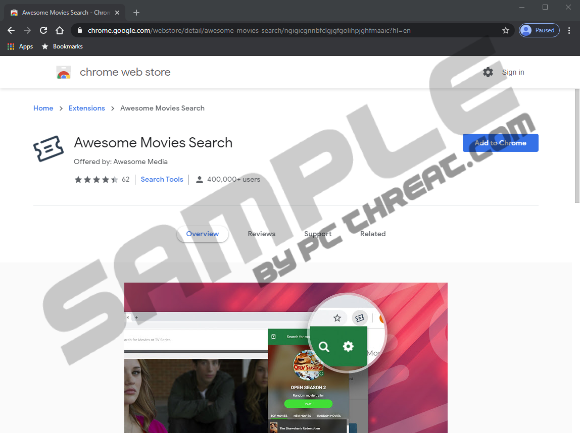Click the 400,000+ users text

click(x=233, y=180)
